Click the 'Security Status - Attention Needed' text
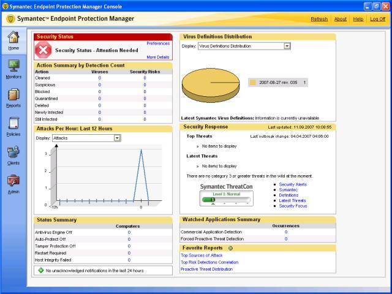392x294 pixels. tap(97, 50)
